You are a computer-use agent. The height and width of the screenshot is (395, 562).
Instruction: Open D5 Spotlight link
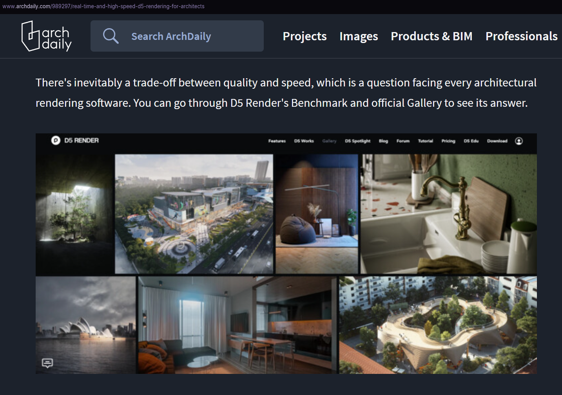pyautogui.click(x=357, y=141)
